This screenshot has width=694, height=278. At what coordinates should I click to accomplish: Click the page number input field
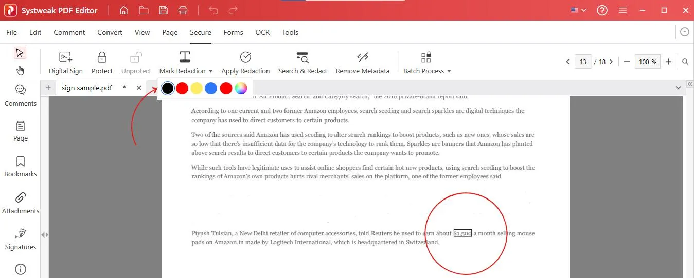582,62
